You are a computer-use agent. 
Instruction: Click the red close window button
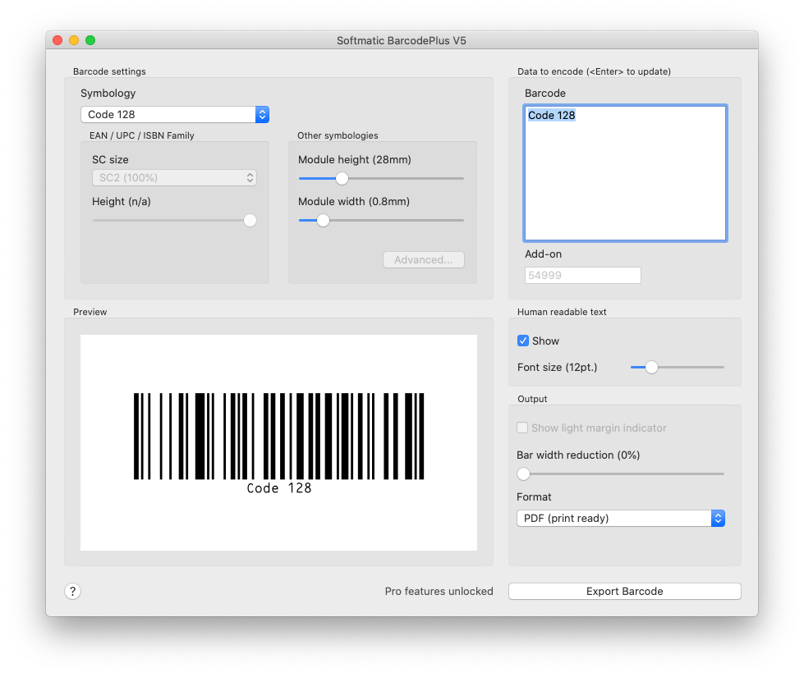click(57, 40)
